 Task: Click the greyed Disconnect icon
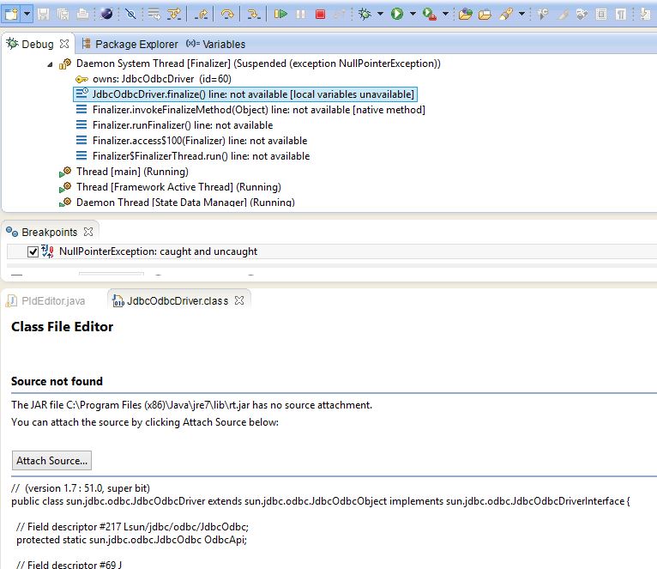[340, 15]
